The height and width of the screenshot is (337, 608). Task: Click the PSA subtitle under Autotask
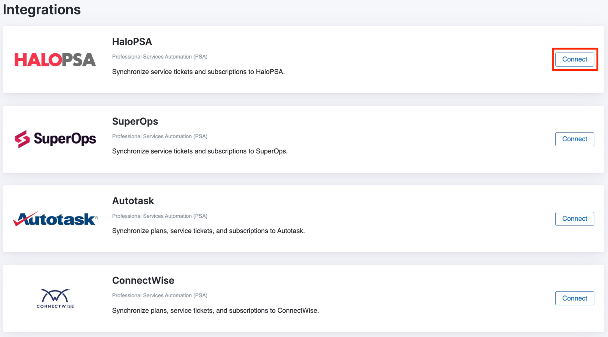pos(160,216)
